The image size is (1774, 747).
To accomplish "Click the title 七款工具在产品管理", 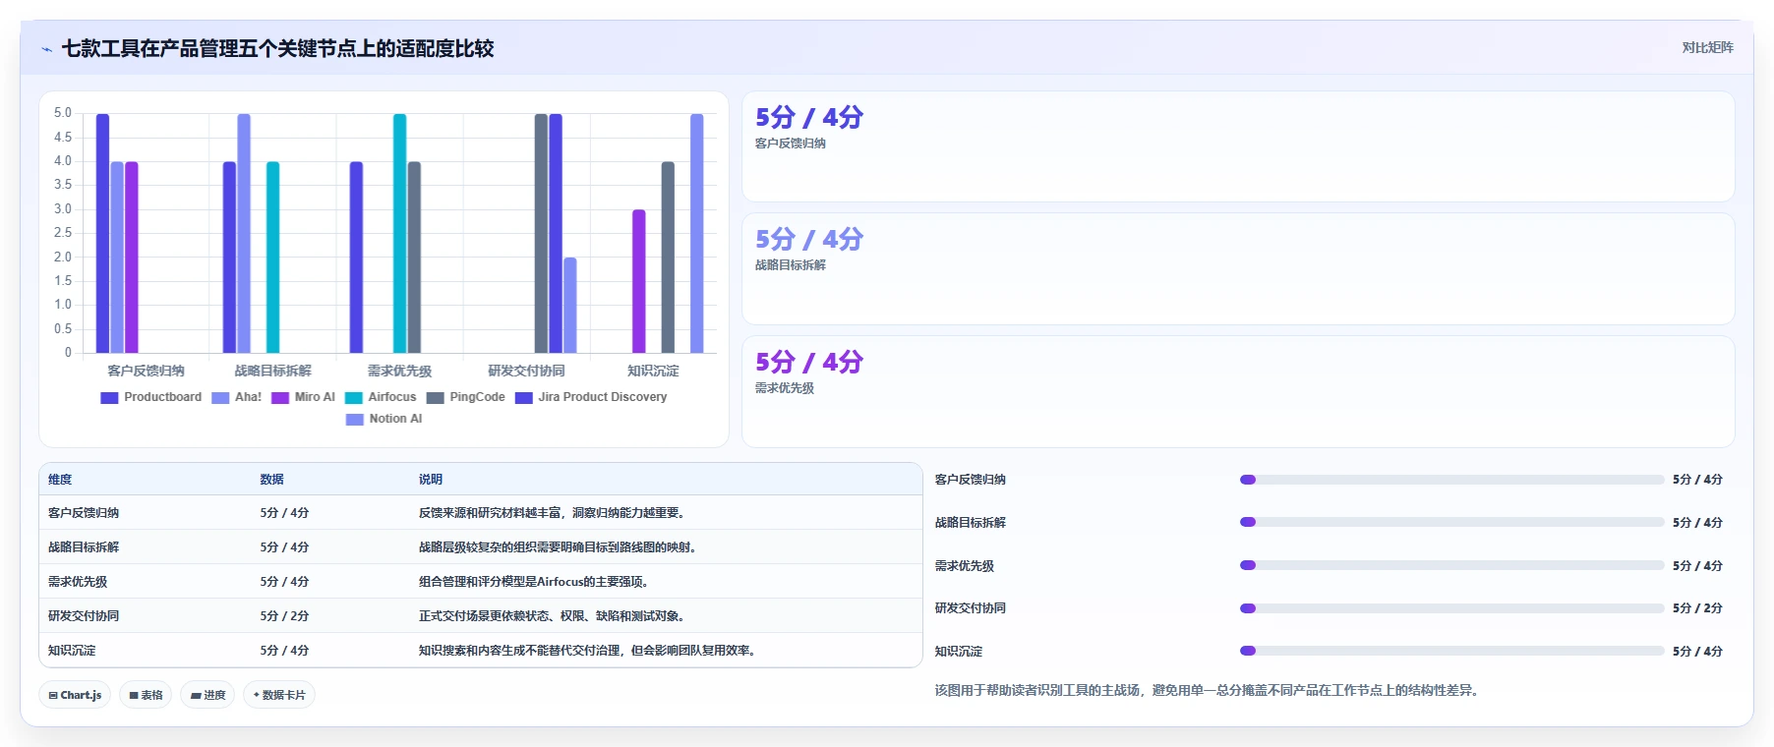I will click(277, 48).
